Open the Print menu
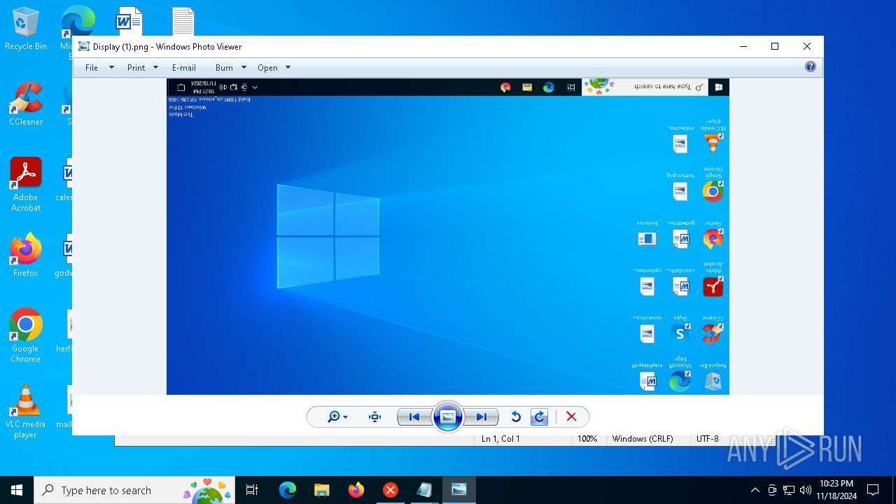This screenshot has height=504, width=896. click(x=136, y=68)
